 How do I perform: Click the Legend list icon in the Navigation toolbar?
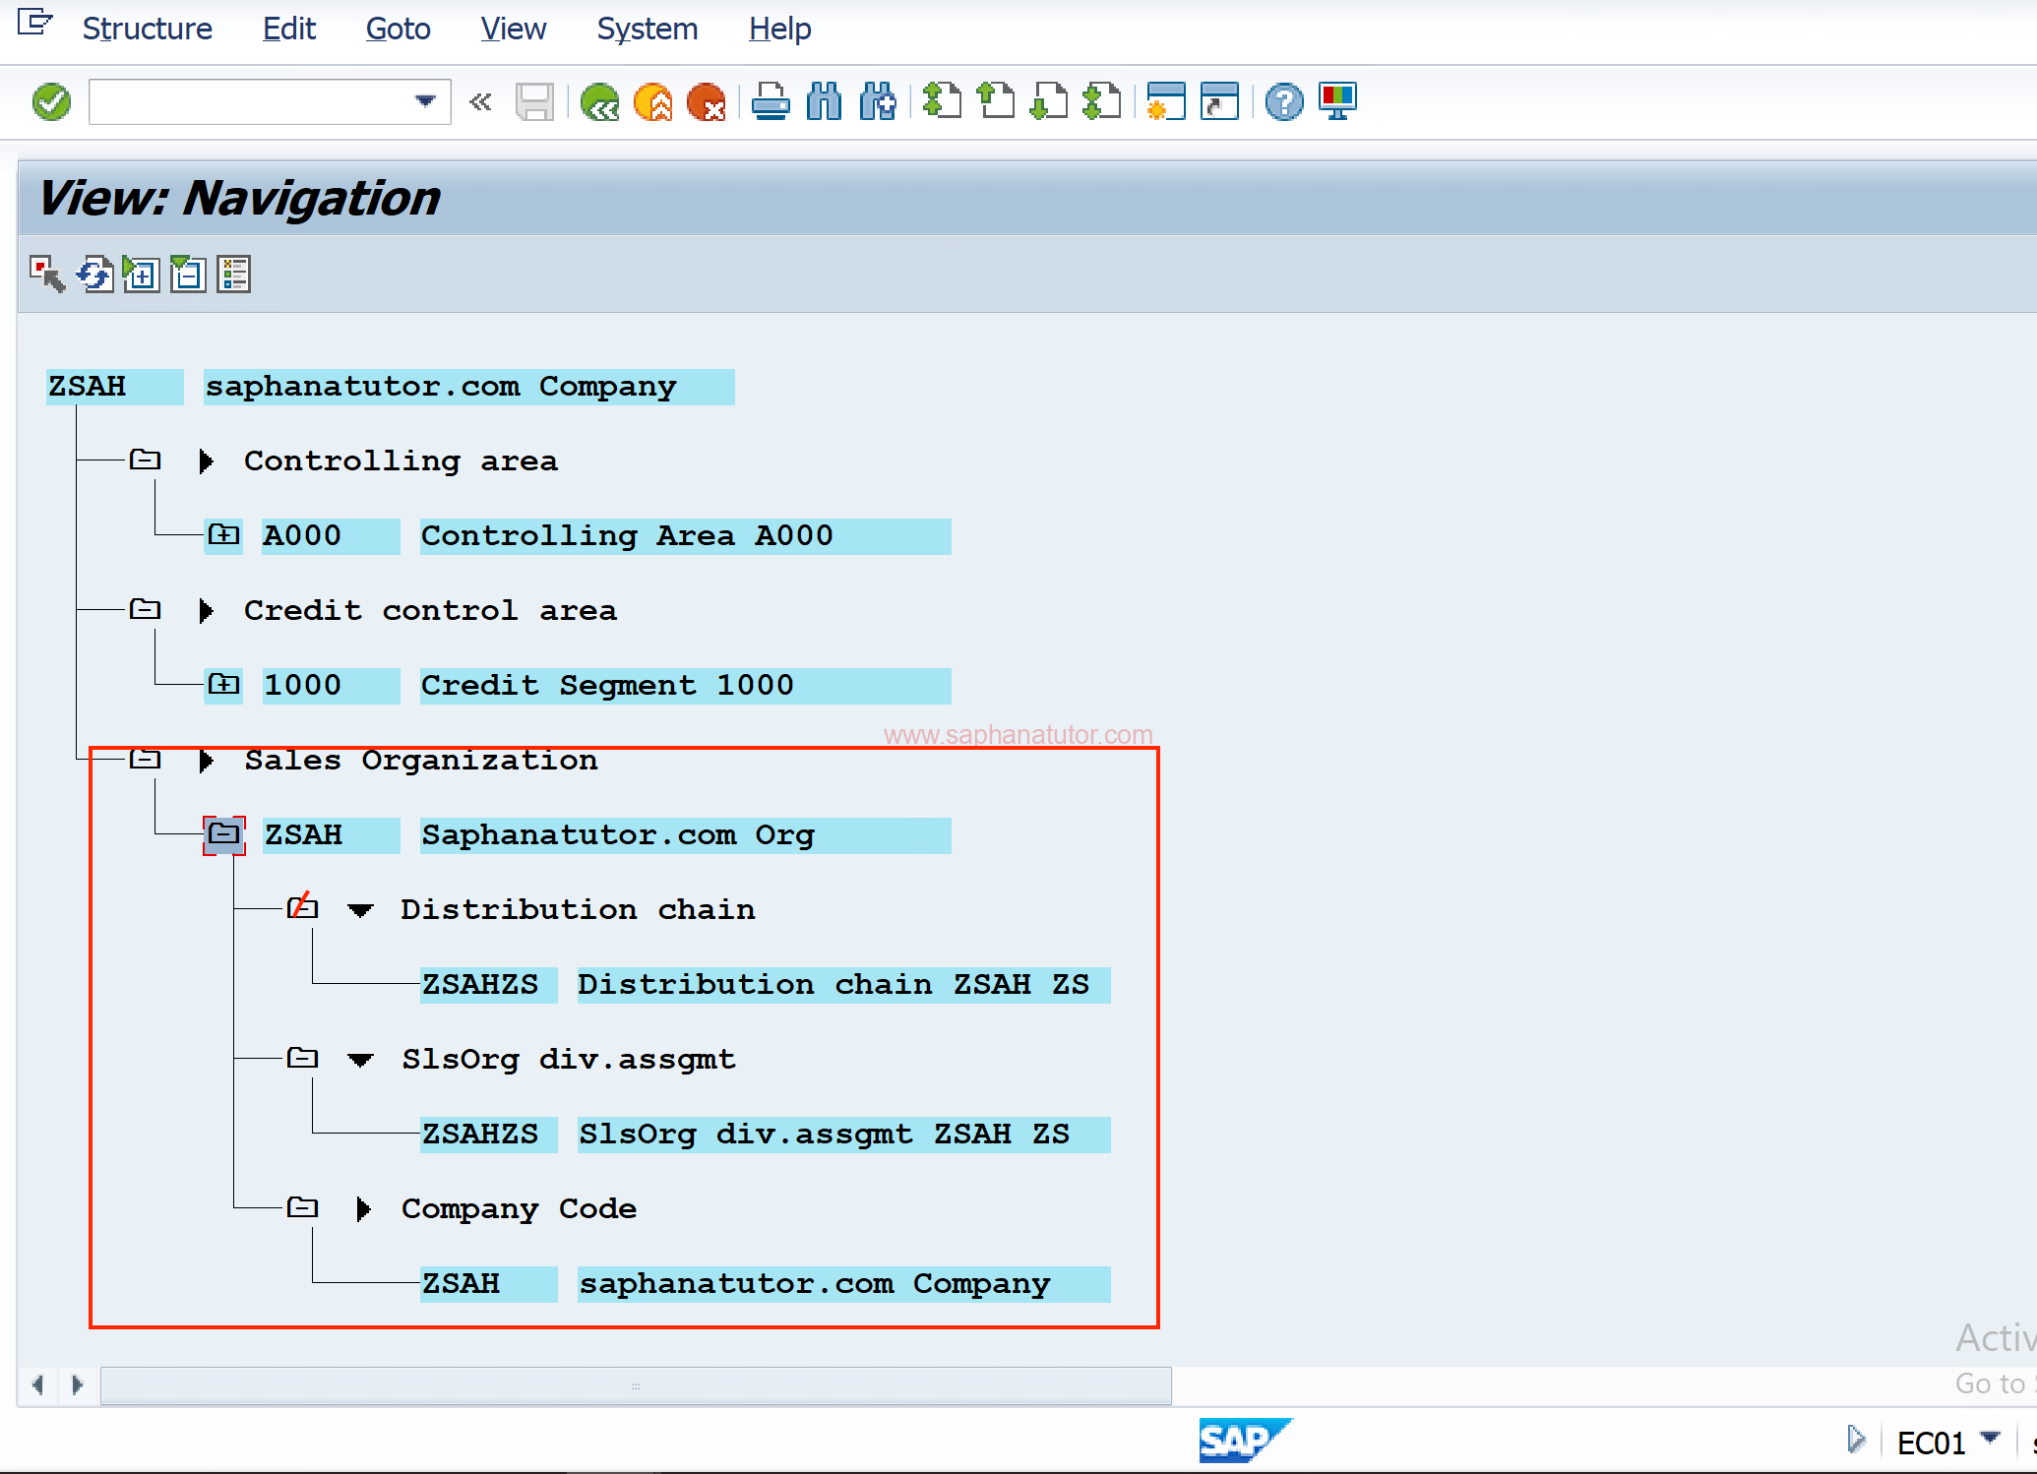tap(234, 275)
